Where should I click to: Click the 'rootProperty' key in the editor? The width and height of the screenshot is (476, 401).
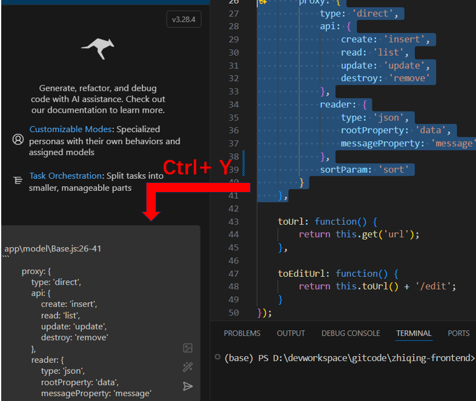372,130
